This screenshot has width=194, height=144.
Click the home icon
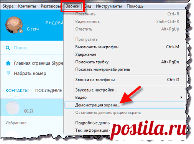point(8,63)
